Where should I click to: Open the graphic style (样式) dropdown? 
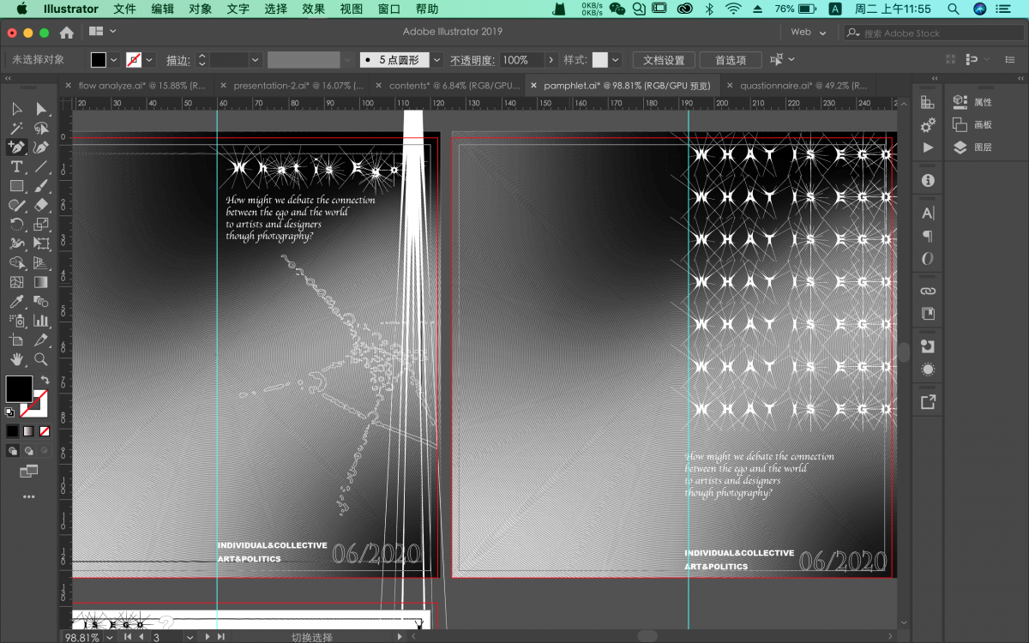pyautogui.click(x=615, y=60)
